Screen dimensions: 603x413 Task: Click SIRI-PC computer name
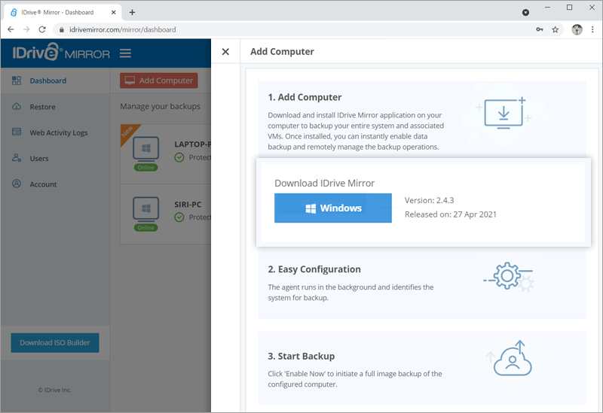(188, 204)
